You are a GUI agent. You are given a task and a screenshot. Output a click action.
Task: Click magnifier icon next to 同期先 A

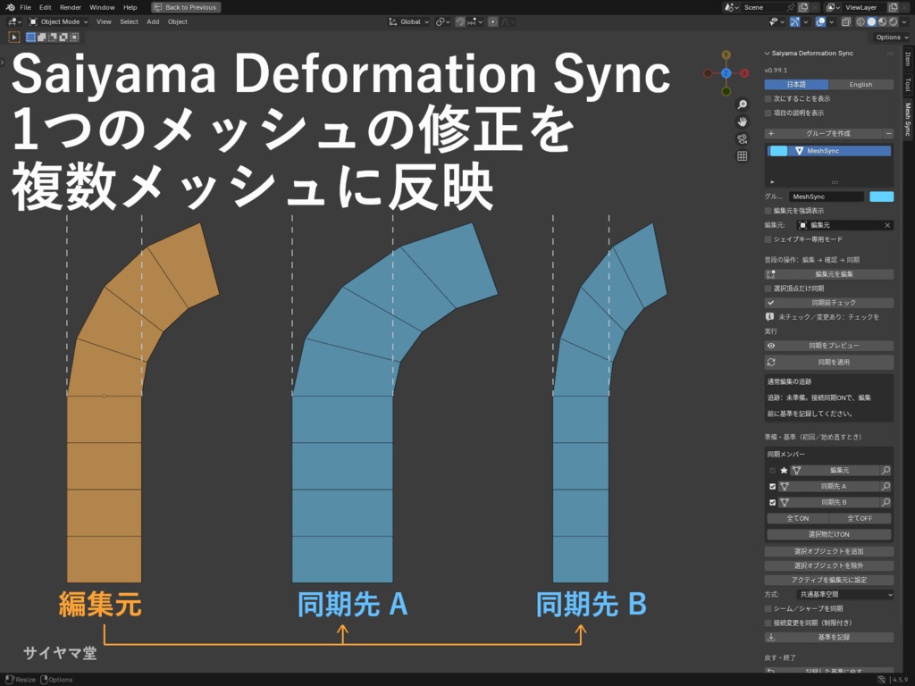886,487
